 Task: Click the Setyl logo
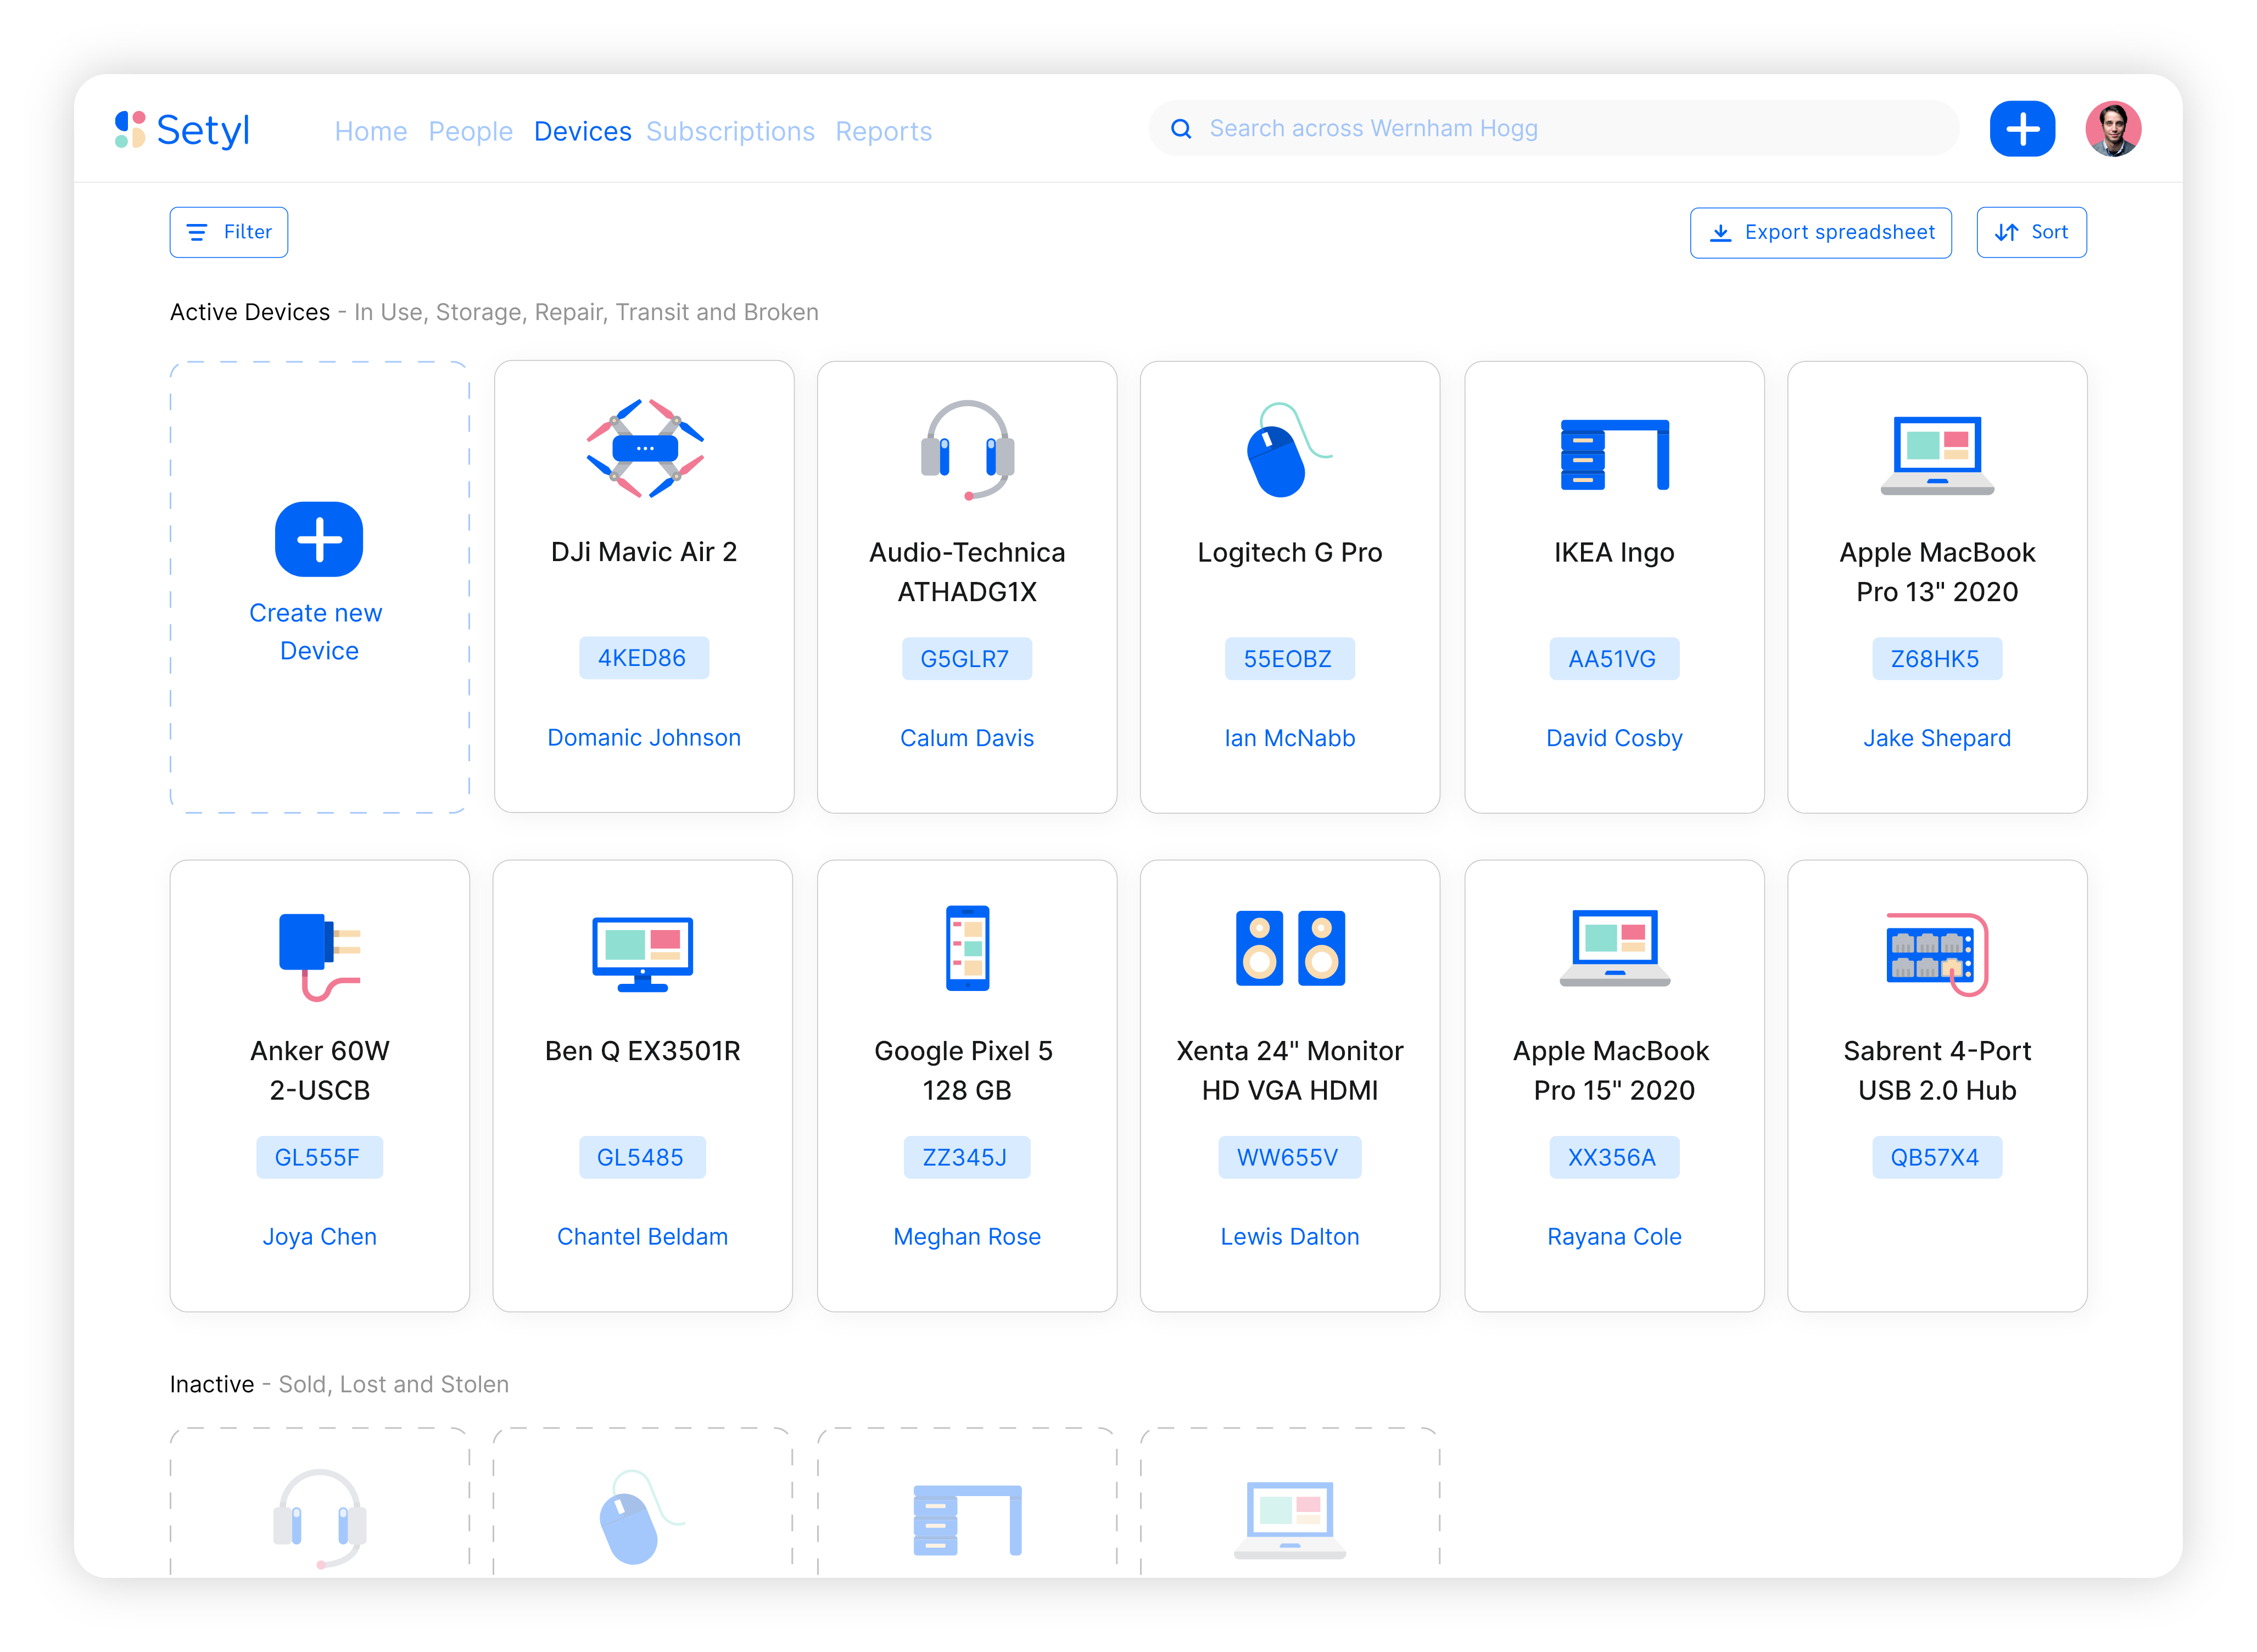[182, 130]
